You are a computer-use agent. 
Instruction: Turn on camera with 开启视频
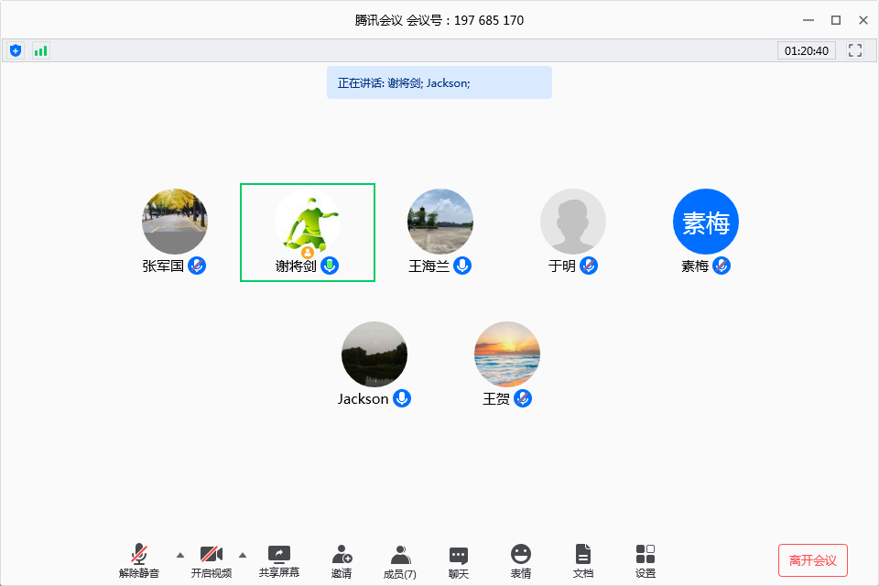(212, 560)
